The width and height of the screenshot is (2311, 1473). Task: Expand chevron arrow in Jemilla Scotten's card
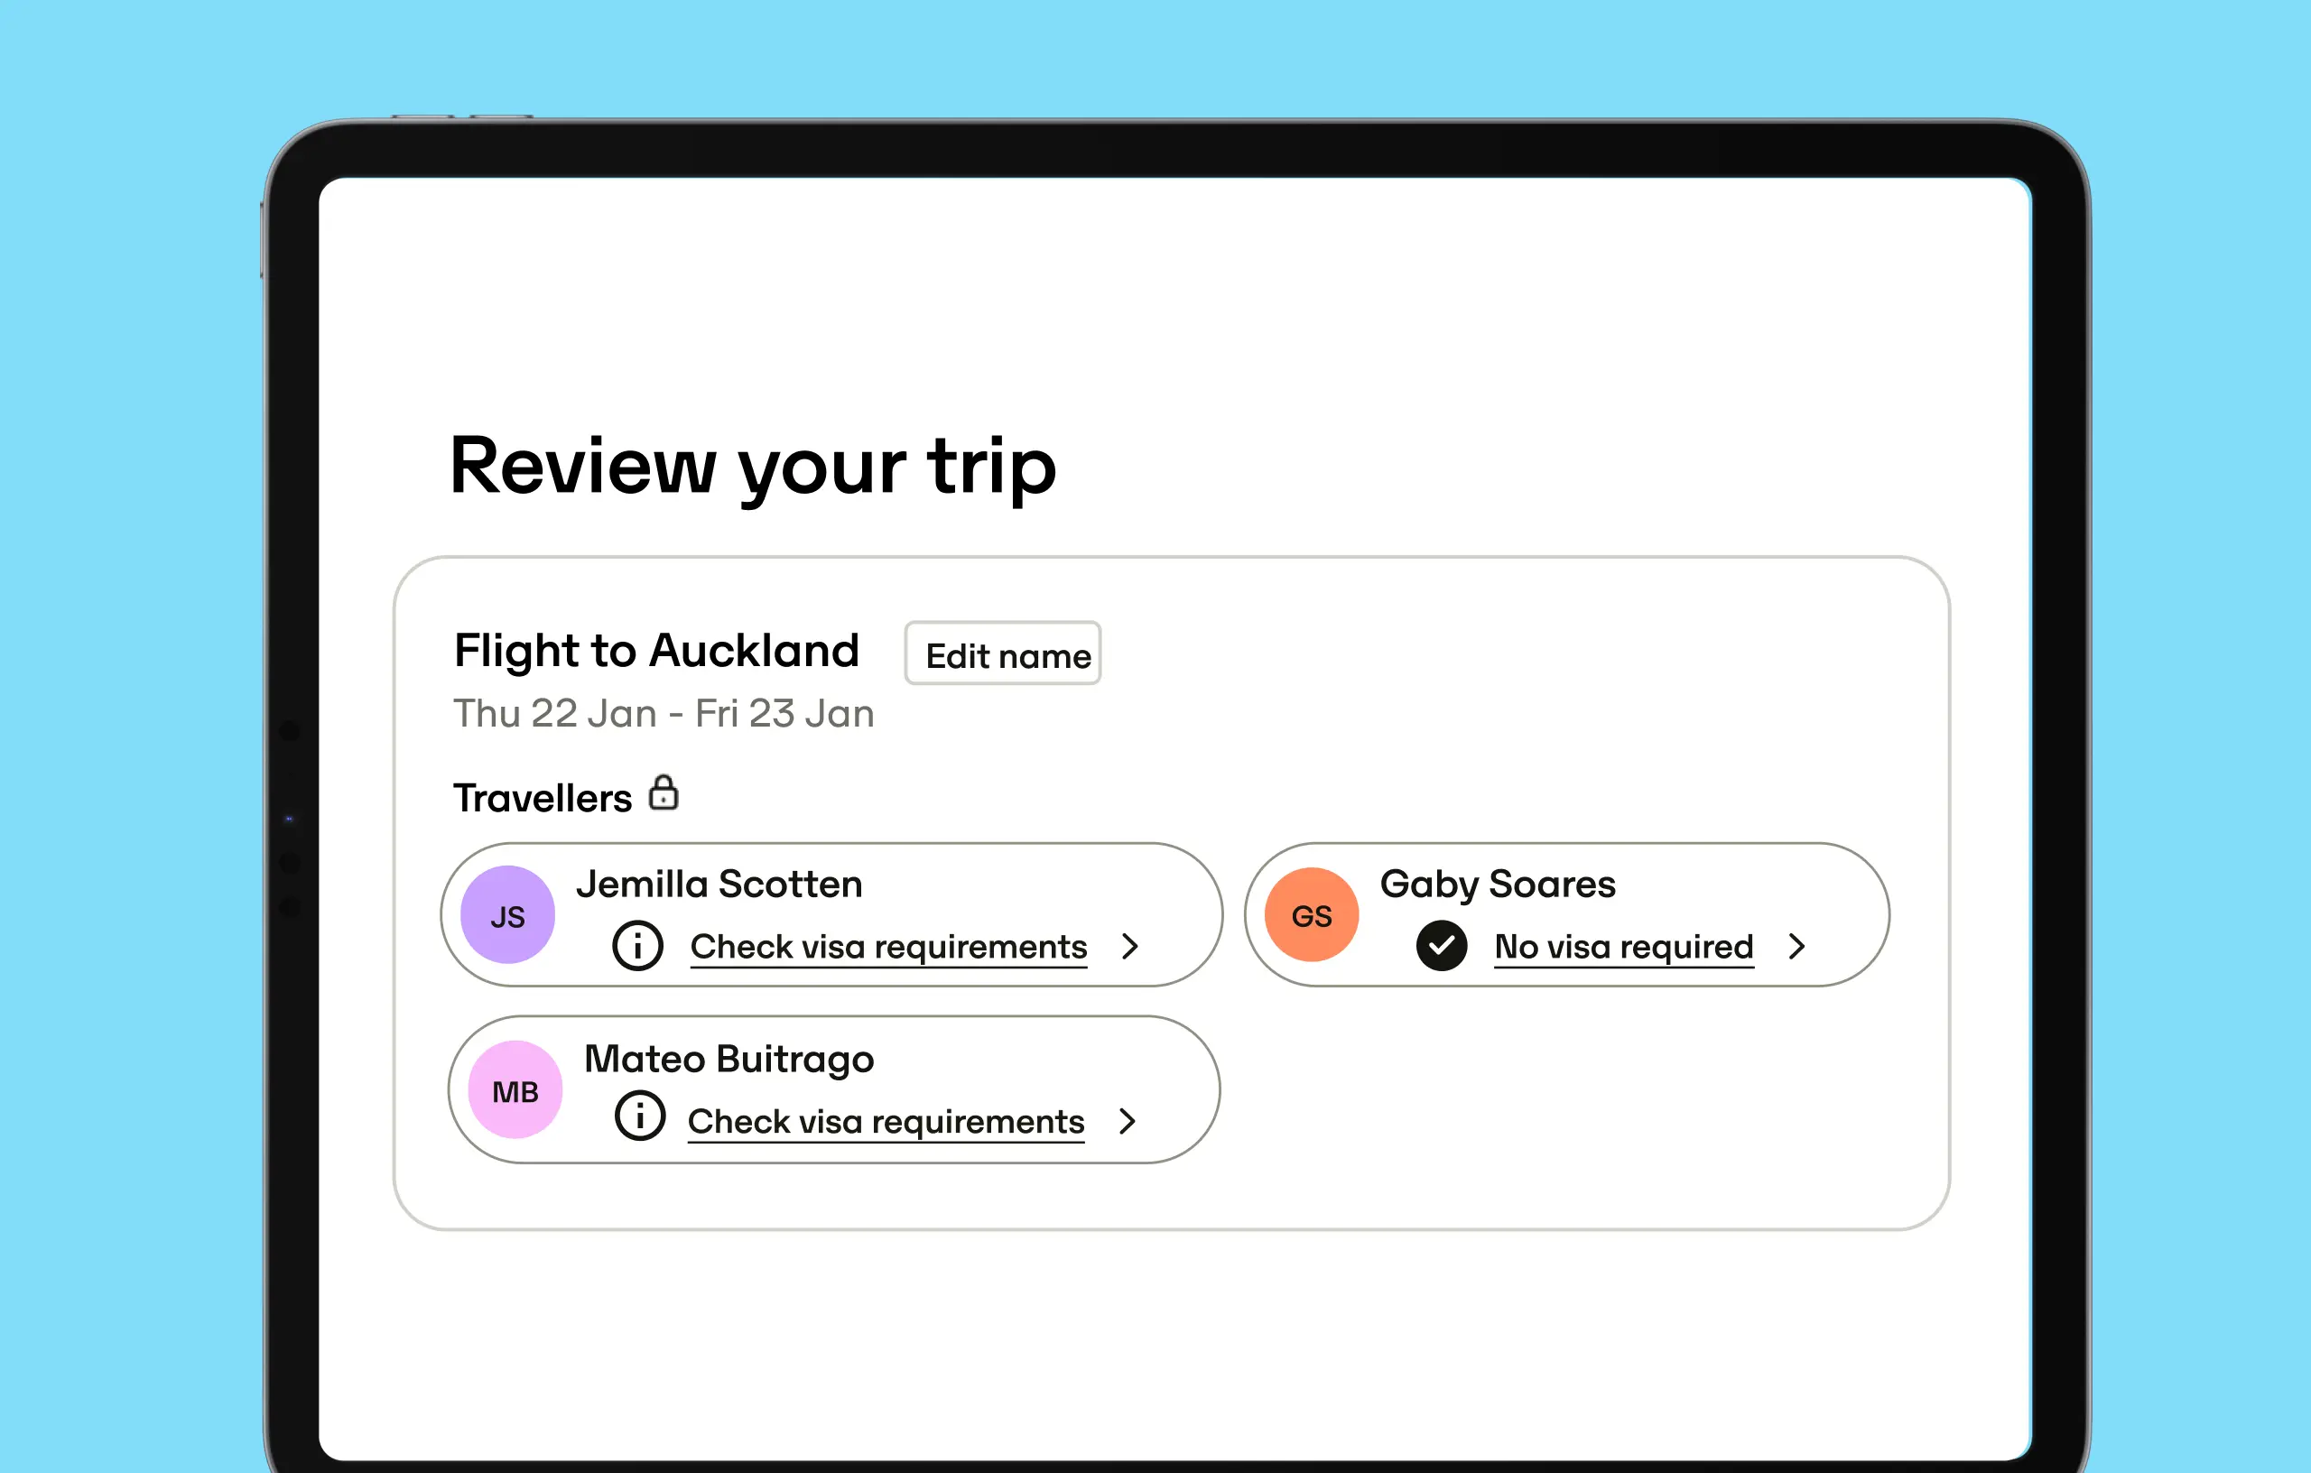[x=1130, y=946]
